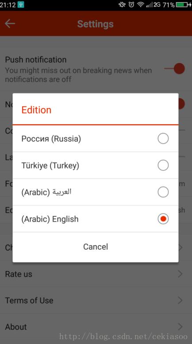
Task: Cancel the Edition dialog
Action: [x=96, y=246]
